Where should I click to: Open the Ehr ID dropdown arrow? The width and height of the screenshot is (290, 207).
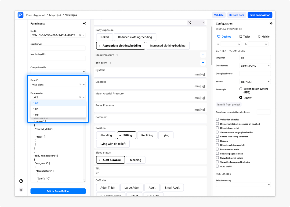(x=84, y=35)
